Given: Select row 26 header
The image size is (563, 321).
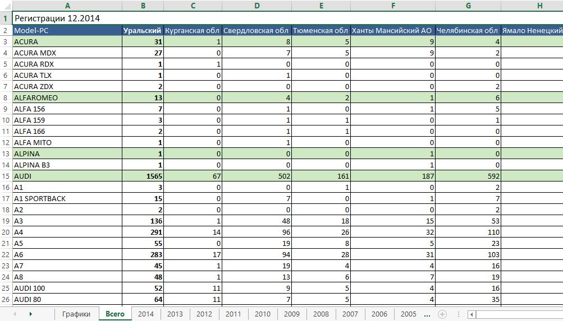Looking at the screenshot, I should tap(6, 299).
